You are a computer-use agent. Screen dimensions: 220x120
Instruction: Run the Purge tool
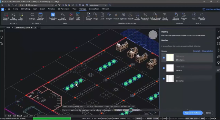pos(96,15)
